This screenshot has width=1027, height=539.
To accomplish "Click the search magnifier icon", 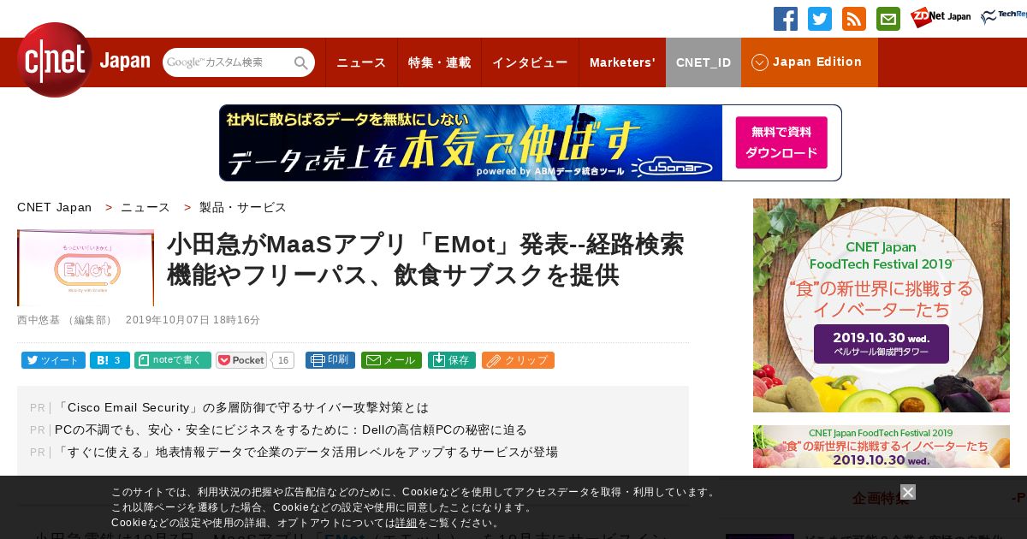I will (301, 62).
